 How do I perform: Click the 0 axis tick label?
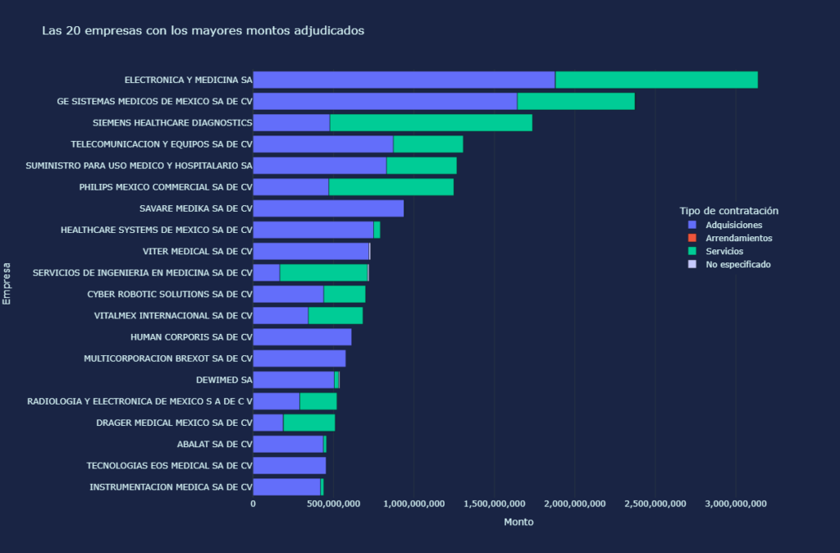(253, 504)
